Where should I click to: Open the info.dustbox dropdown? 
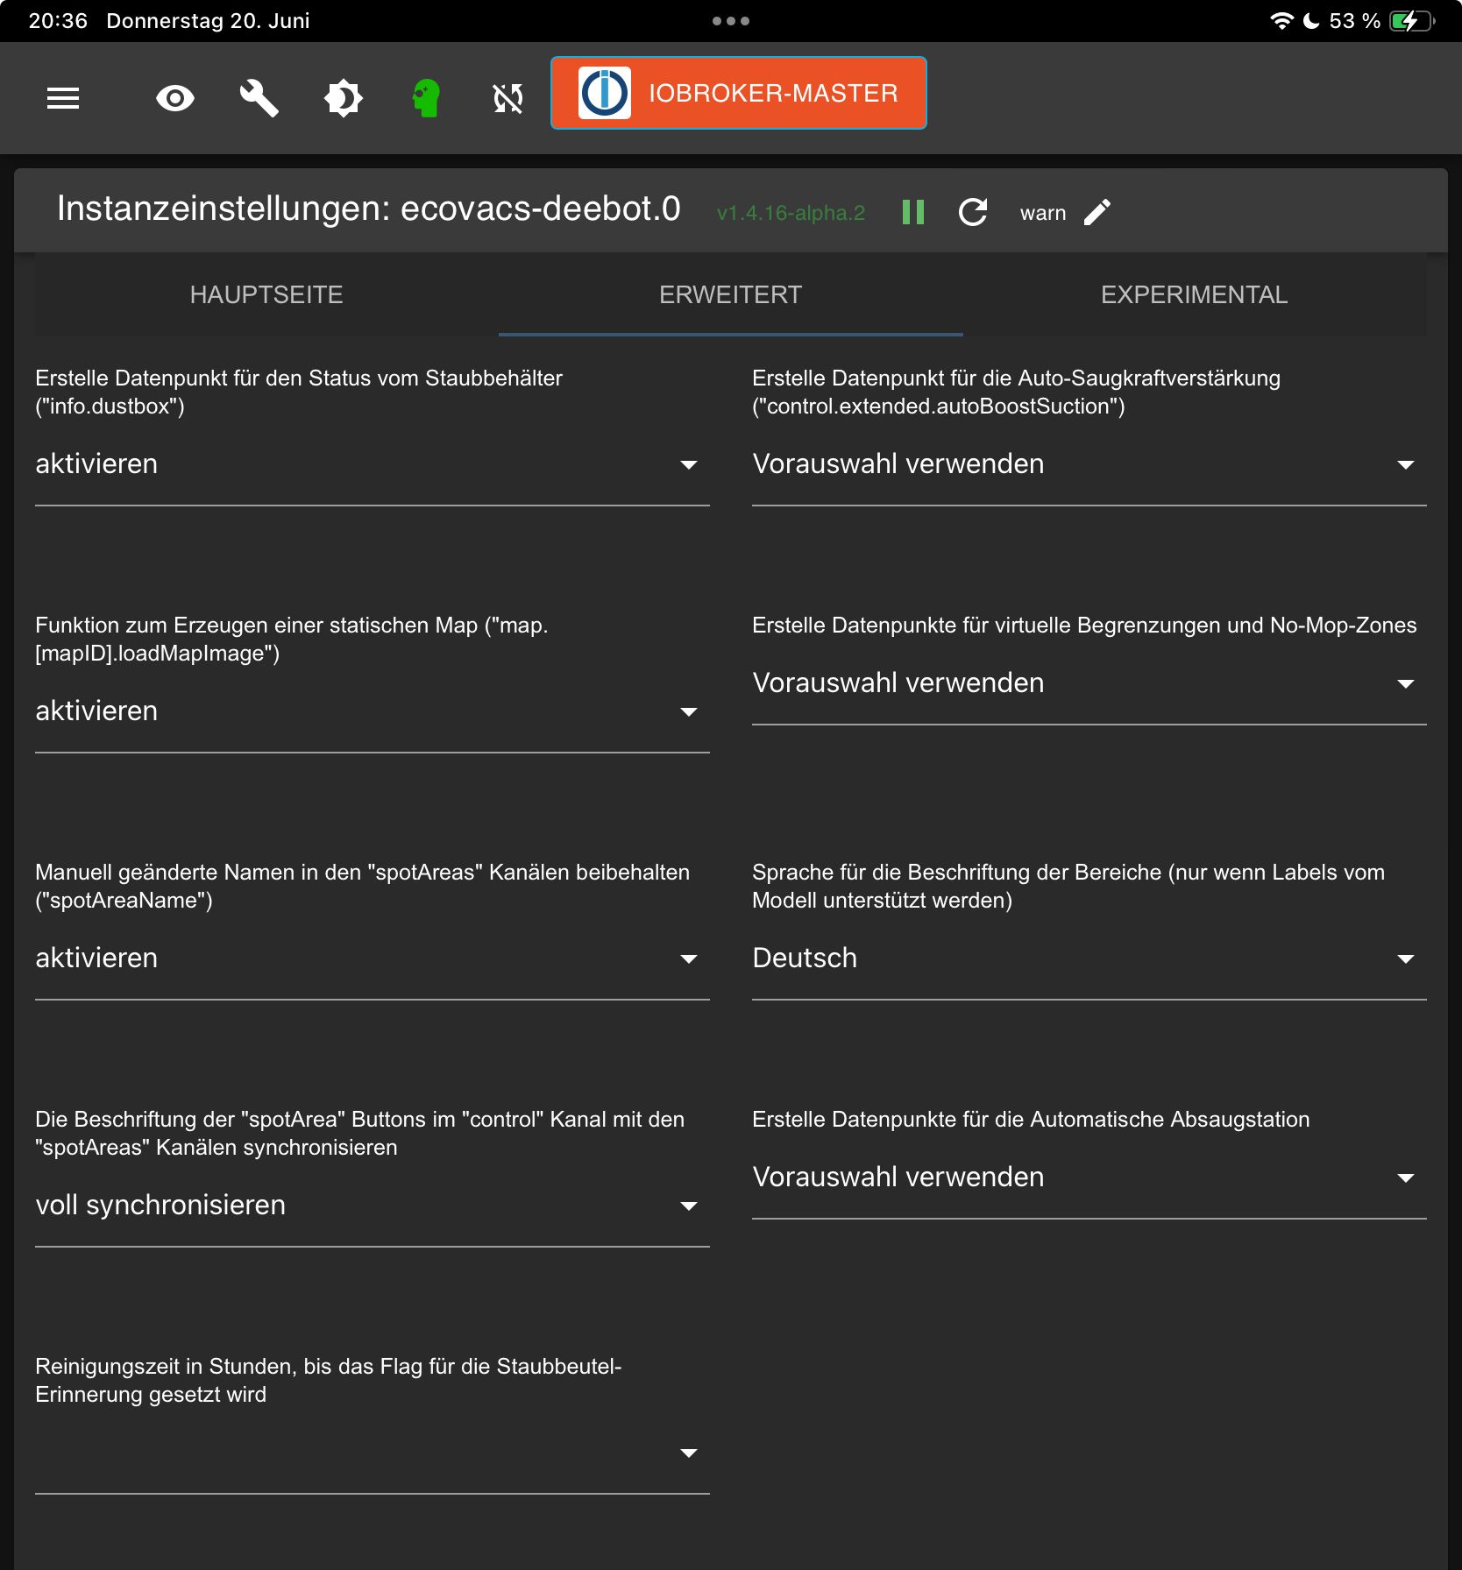tap(373, 464)
